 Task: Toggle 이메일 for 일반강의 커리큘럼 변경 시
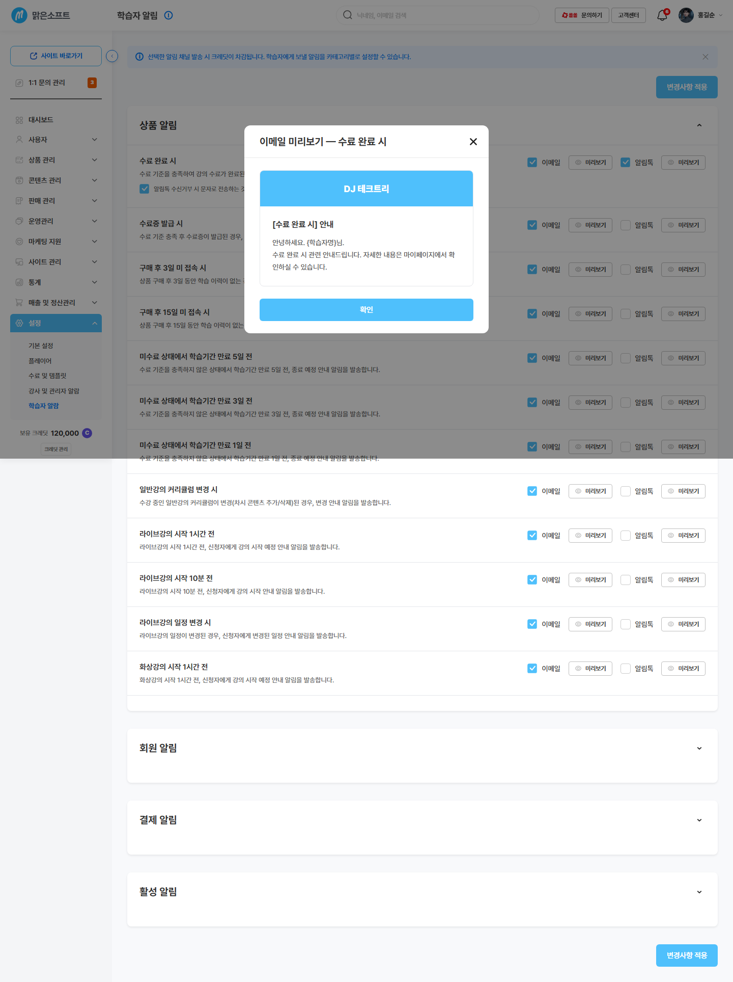pos(532,491)
